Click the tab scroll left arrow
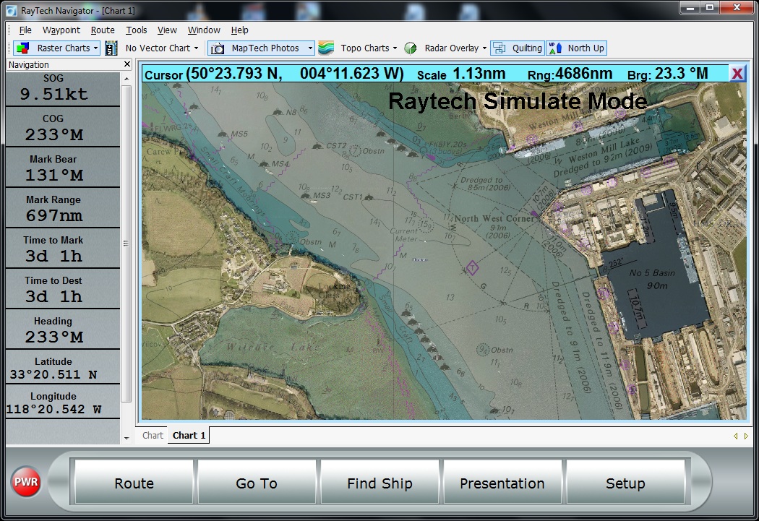The width and height of the screenshot is (759, 521). [x=736, y=436]
